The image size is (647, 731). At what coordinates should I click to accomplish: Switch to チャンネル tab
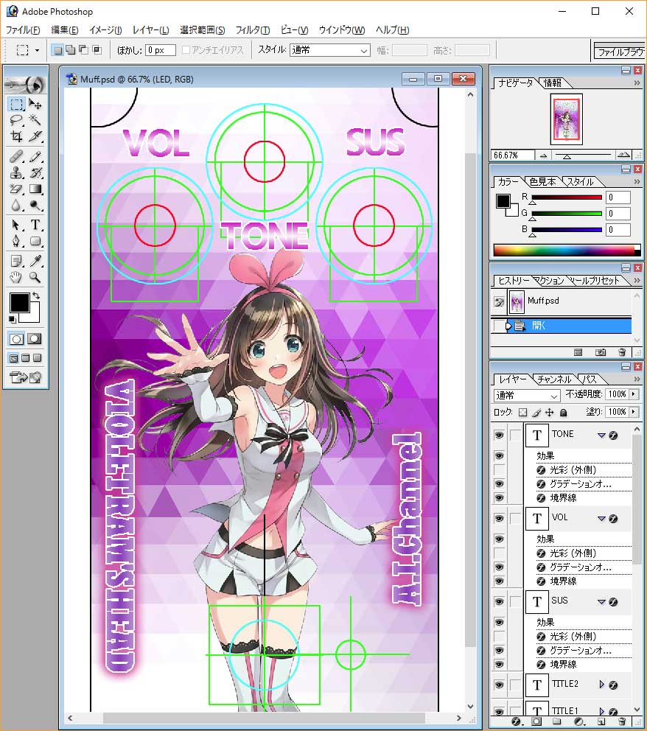[x=553, y=380]
